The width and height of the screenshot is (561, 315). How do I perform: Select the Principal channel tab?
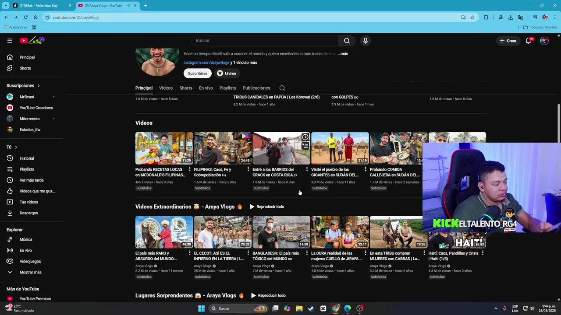(144, 88)
